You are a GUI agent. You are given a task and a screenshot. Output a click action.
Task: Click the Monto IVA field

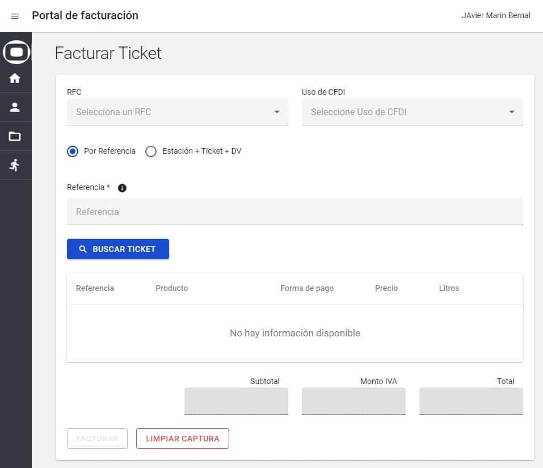(353, 401)
